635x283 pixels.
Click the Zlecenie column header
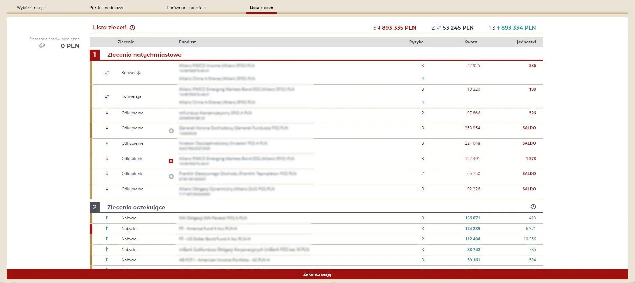coord(126,42)
